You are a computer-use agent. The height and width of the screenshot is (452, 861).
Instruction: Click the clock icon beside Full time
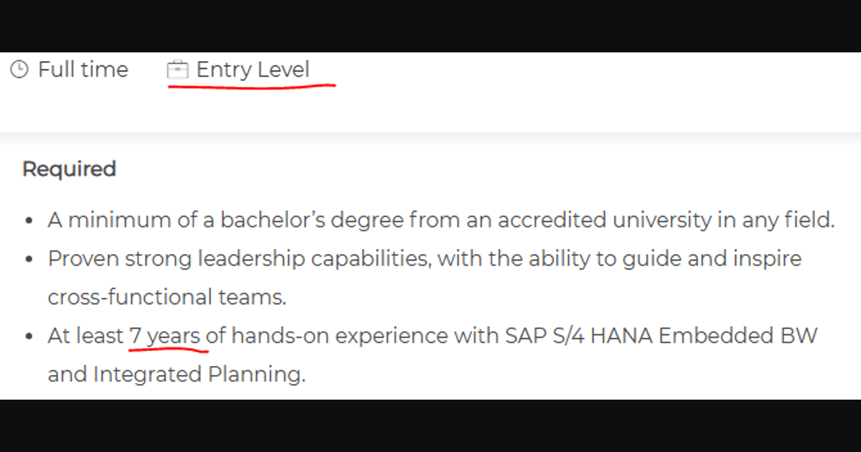click(x=20, y=70)
